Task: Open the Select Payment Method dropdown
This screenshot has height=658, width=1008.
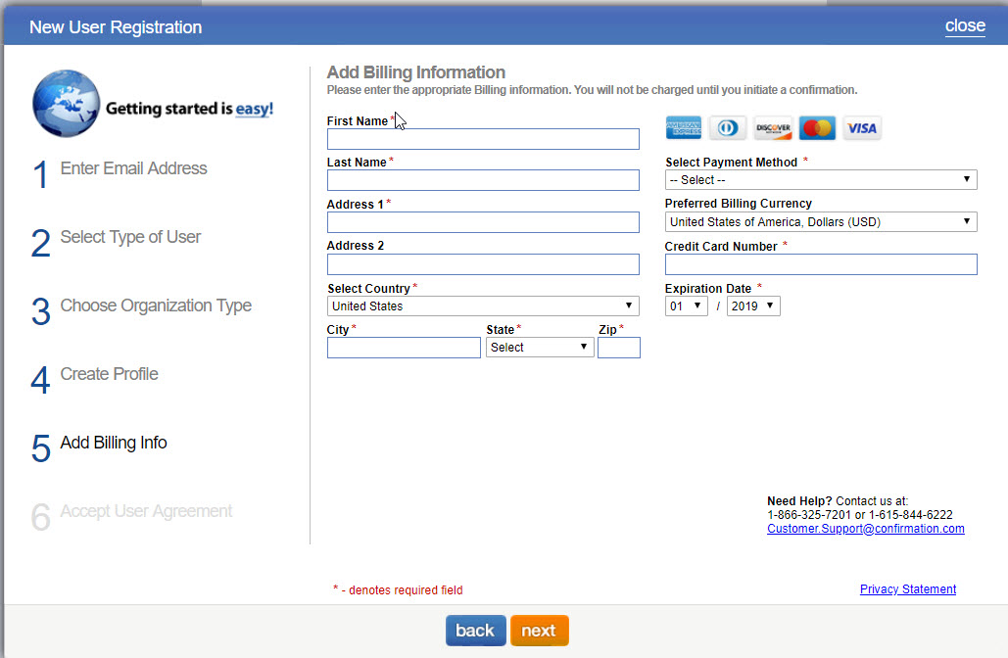Action: [820, 179]
